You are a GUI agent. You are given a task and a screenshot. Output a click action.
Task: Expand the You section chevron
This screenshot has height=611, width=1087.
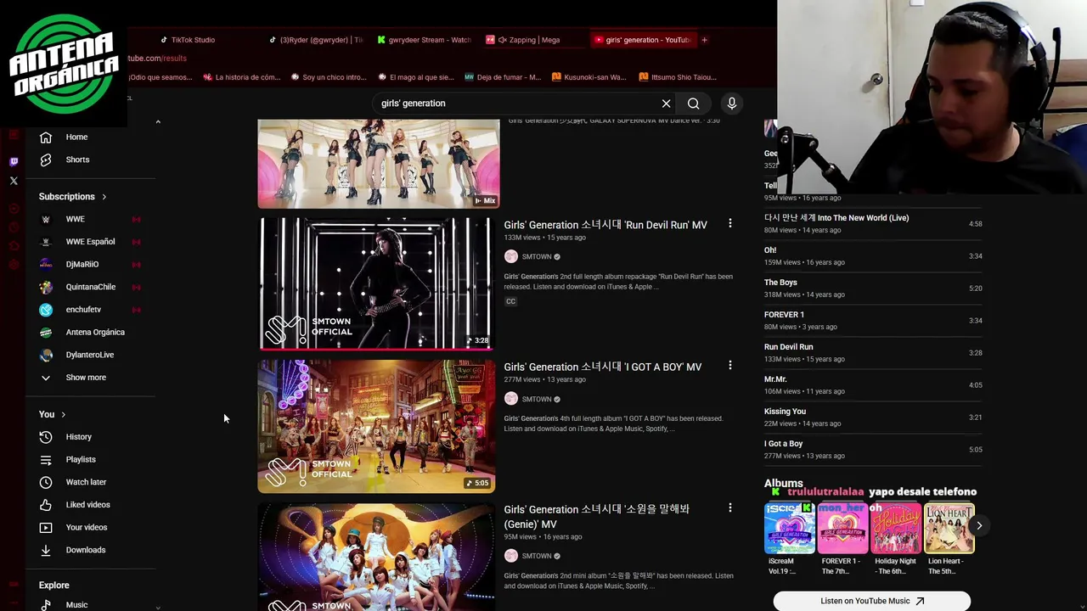click(x=63, y=414)
